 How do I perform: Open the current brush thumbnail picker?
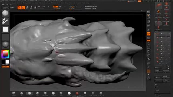pyautogui.click(x=5, y=13)
